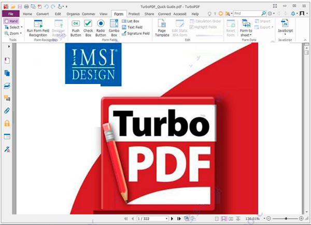Click the Tell me lightbulb icon

point(209,13)
